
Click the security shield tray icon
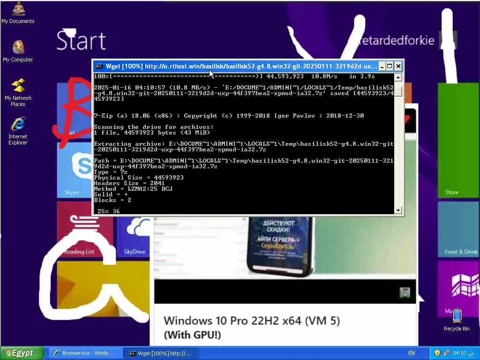pyautogui.click(x=437, y=353)
